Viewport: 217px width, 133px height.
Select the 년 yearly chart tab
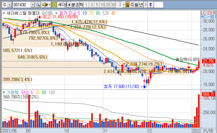click(141, 5)
